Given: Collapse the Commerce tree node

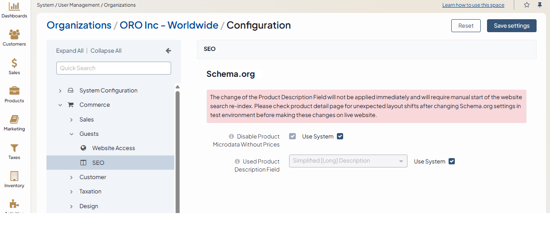Looking at the screenshot, I should pos(60,105).
